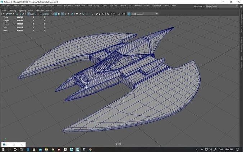243x152 pixels.
Task: Click the Field Chart icon
Action: (x=41, y=14)
